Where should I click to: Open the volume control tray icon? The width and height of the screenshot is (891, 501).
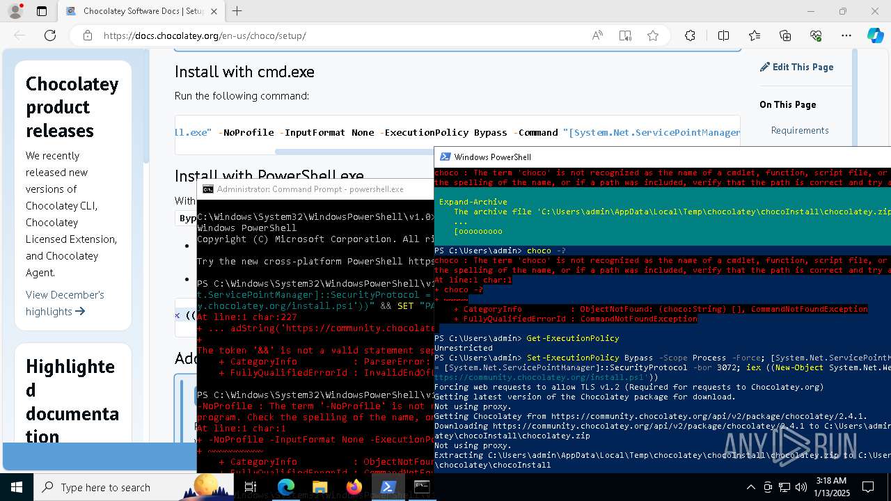(x=801, y=487)
